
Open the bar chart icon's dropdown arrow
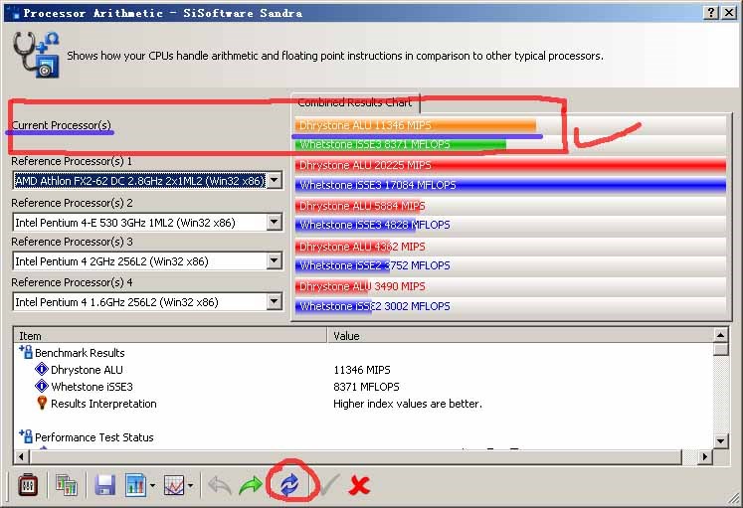click(152, 486)
